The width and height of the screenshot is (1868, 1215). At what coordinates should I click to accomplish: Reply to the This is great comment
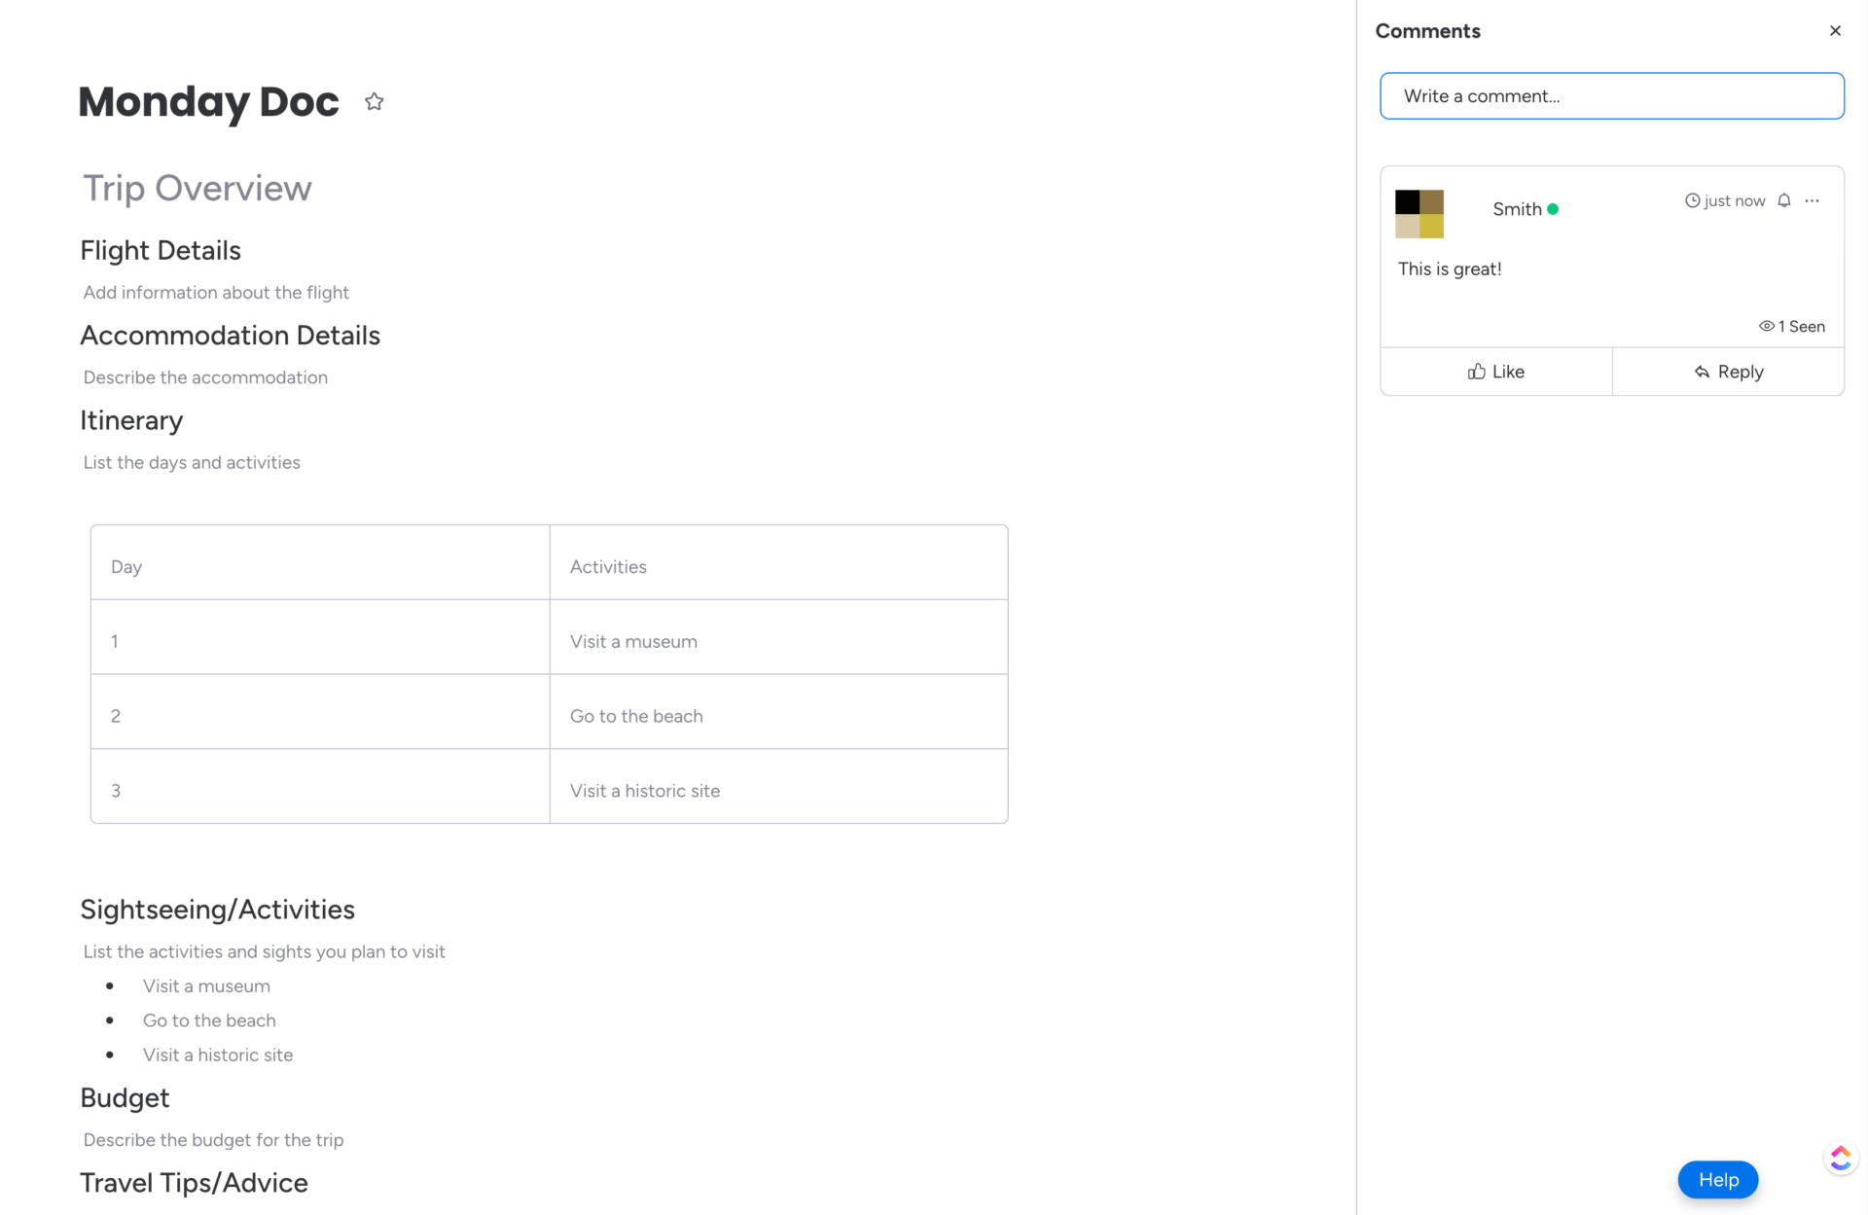1728,372
